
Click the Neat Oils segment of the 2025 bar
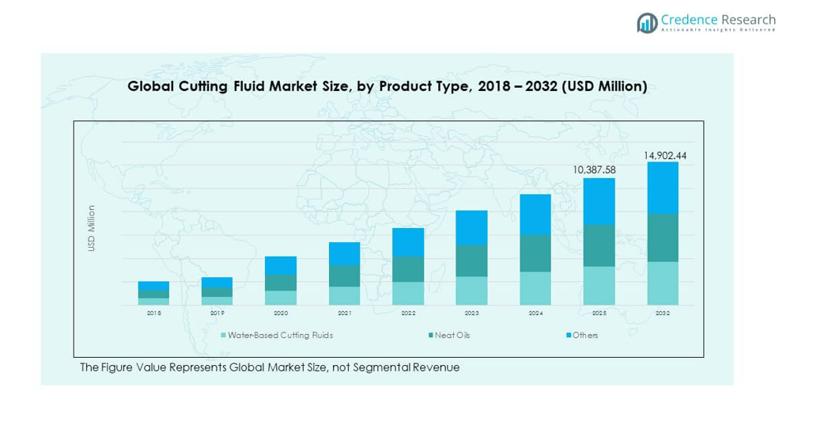click(599, 245)
